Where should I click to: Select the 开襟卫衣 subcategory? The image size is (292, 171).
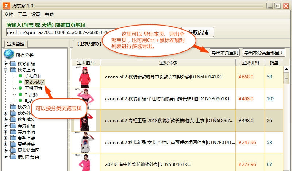pos(34,88)
